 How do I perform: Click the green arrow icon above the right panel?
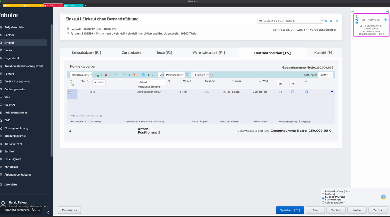(x=353, y=11)
